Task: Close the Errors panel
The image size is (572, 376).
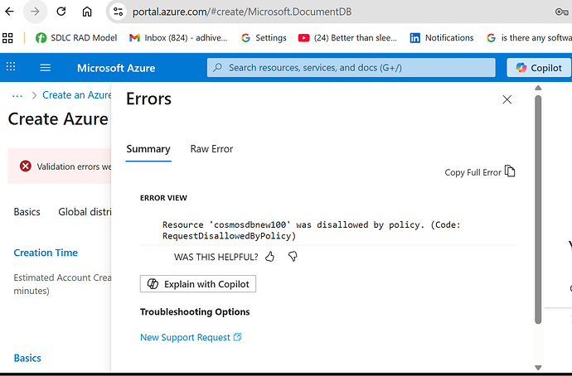Action: click(x=507, y=100)
